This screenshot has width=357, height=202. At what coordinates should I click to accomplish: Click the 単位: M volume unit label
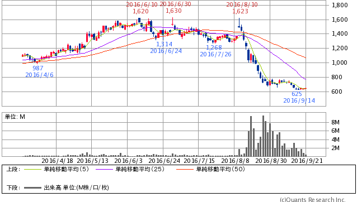[x=15, y=117]
